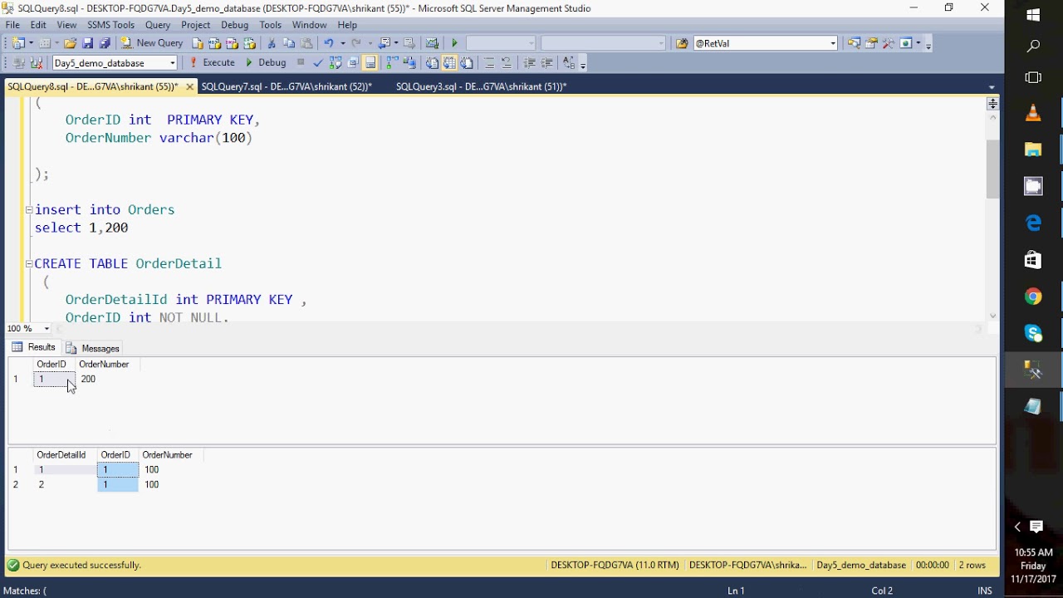Select Results to File mode

click(467, 62)
